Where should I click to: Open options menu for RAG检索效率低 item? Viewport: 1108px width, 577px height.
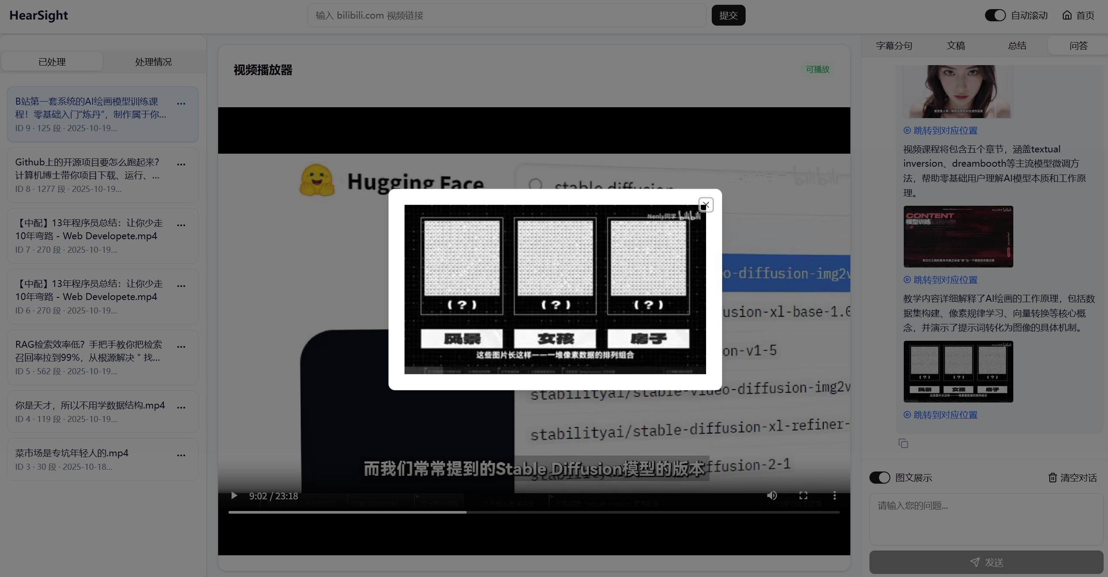[181, 346]
